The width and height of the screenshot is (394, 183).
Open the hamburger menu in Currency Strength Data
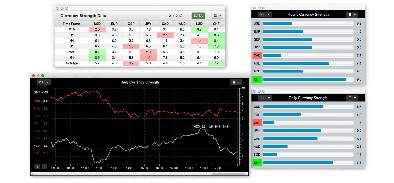217,16
